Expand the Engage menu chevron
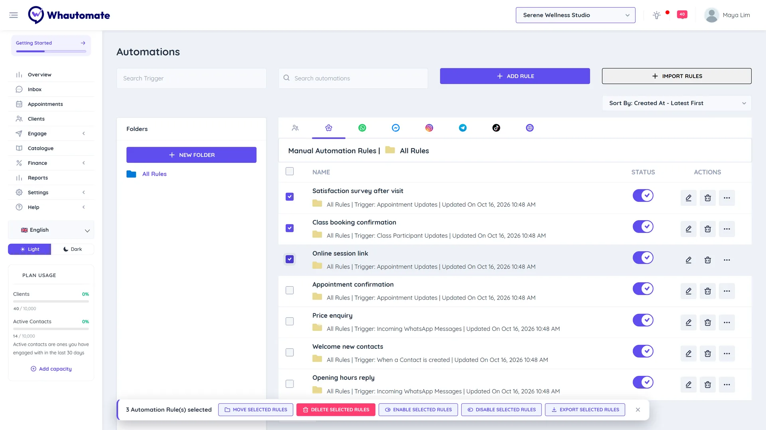 point(84,134)
